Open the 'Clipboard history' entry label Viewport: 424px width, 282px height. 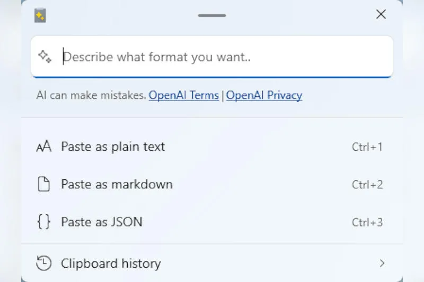(111, 263)
